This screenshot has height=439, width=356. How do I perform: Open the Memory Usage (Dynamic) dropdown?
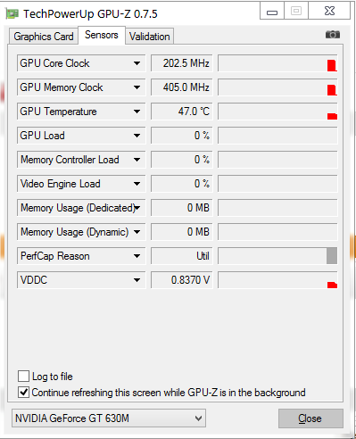[x=137, y=232]
